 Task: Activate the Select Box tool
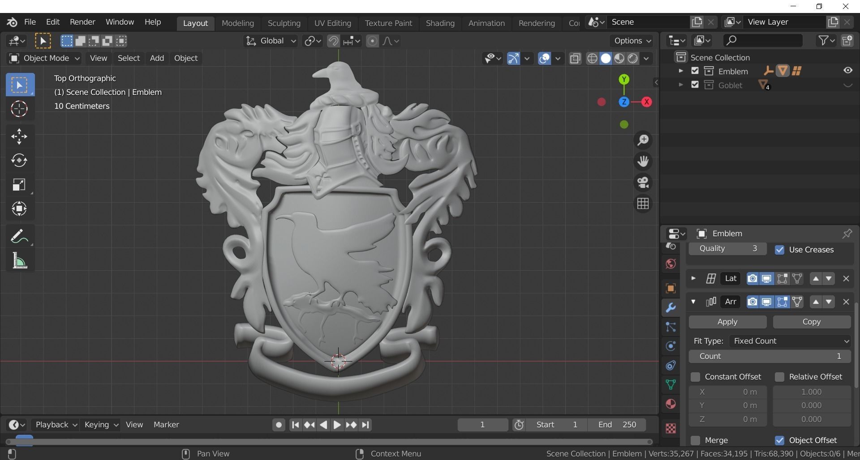click(x=19, y=85)
